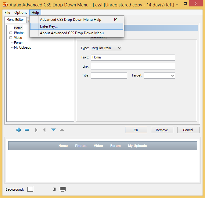Maximize the application window
The image size is (205, 198).
[185, 4]
